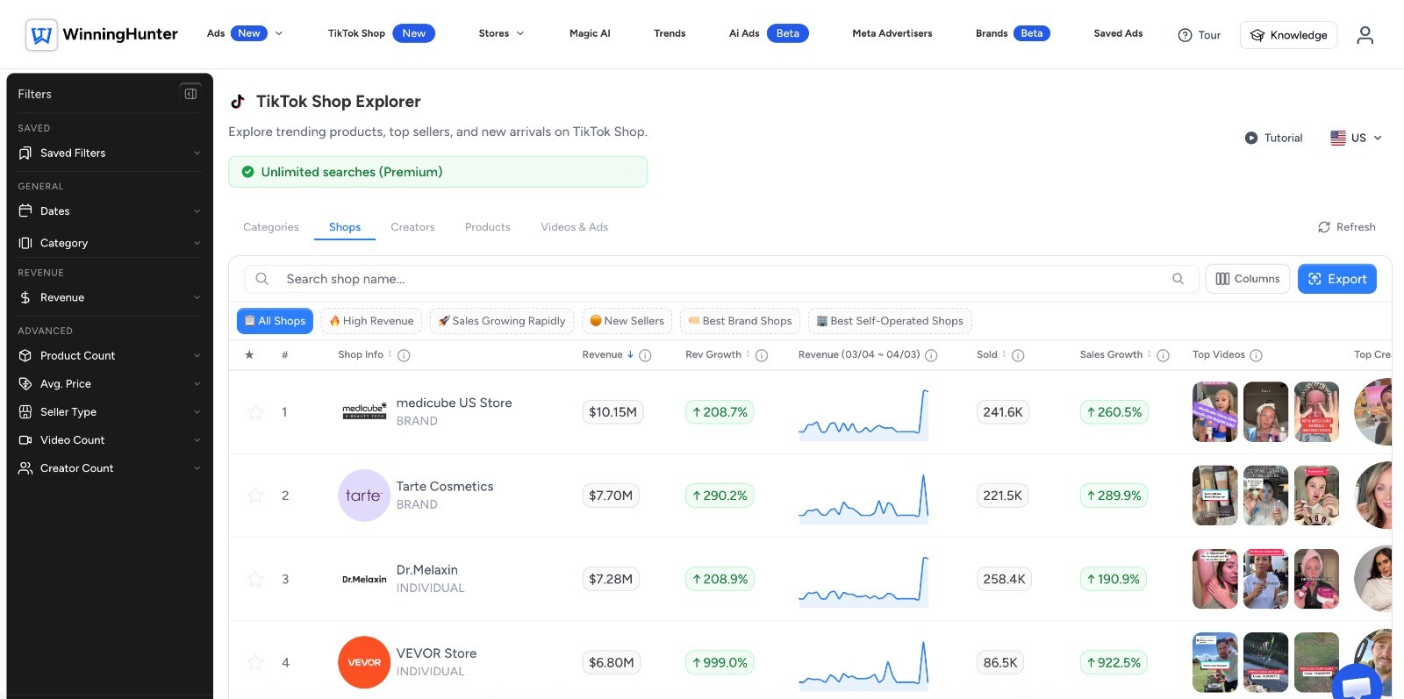1404x699 pixels.
Task: Click the star header icon in table
Action: click(249, 354)
